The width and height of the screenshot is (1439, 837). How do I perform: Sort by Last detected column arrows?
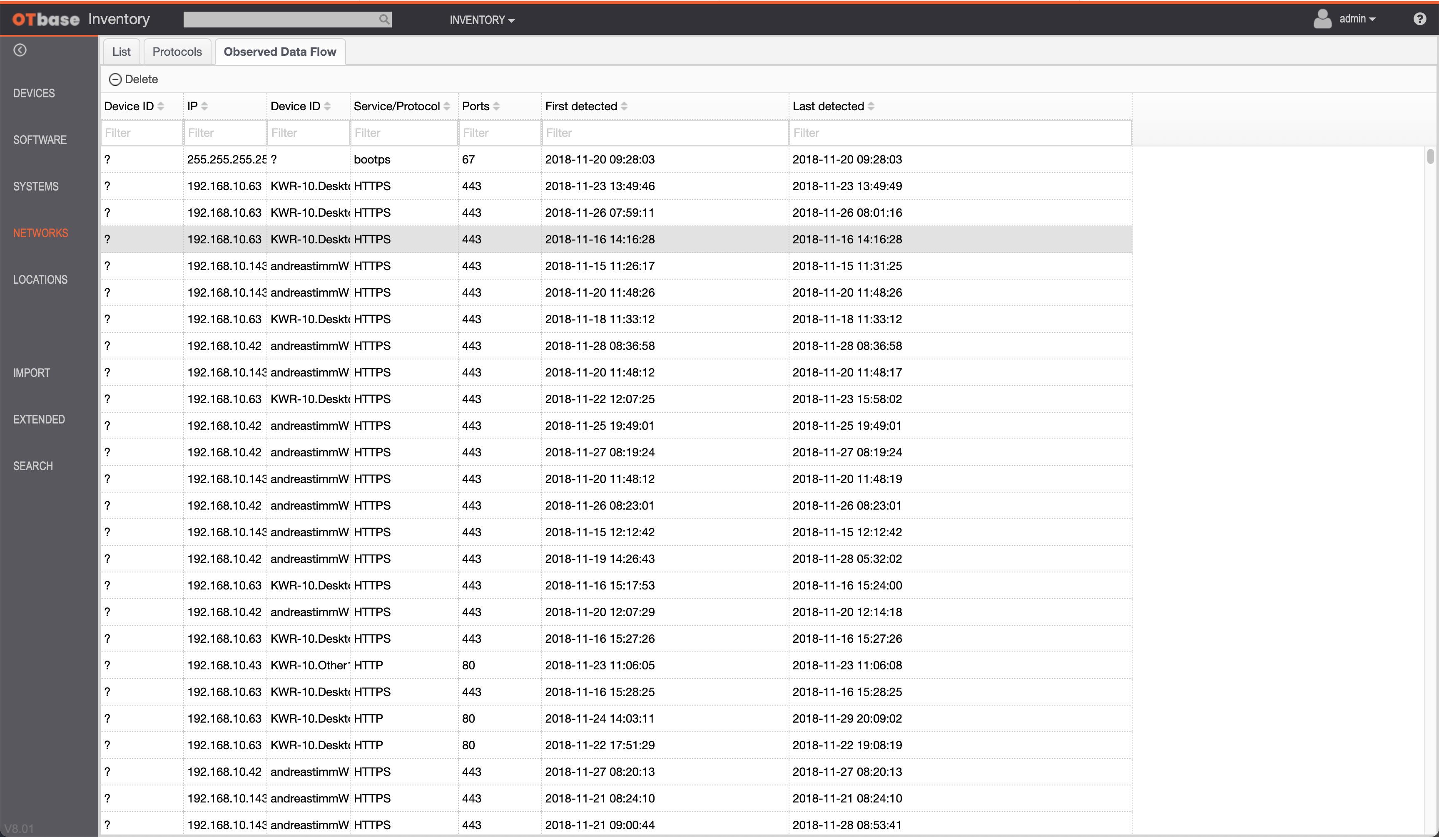click(871, 106)
